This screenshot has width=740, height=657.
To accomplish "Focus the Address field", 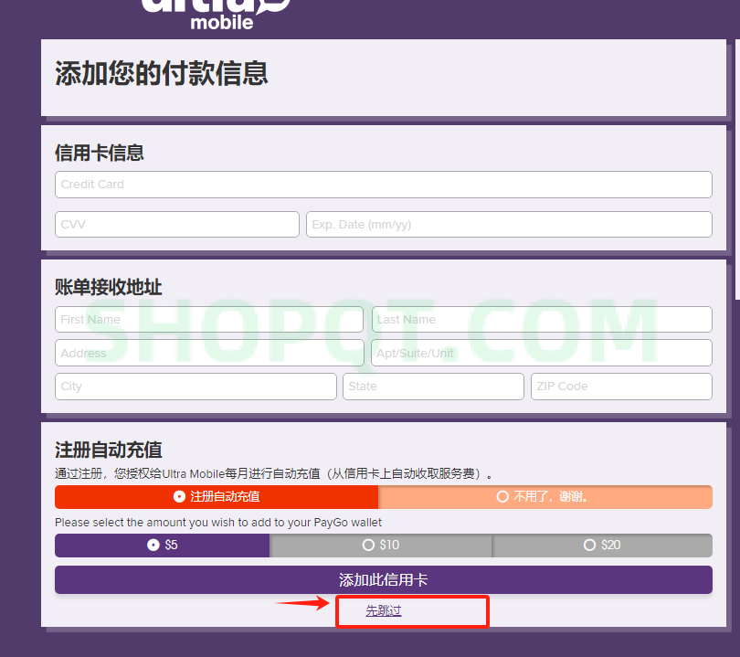I will (209, 353).
